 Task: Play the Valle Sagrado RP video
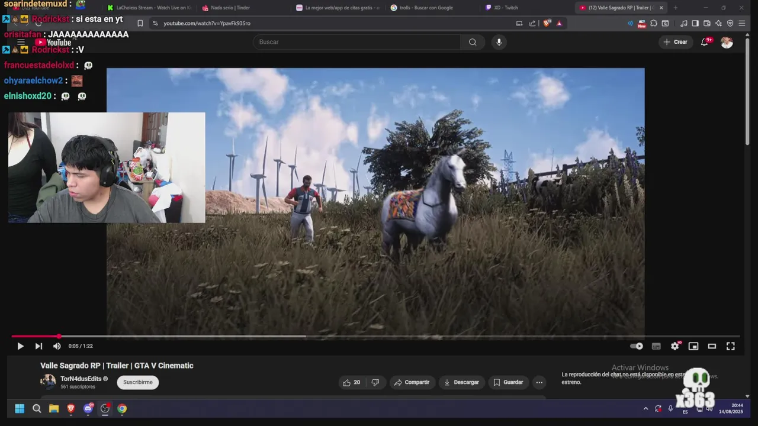click(x=20, y=346)
